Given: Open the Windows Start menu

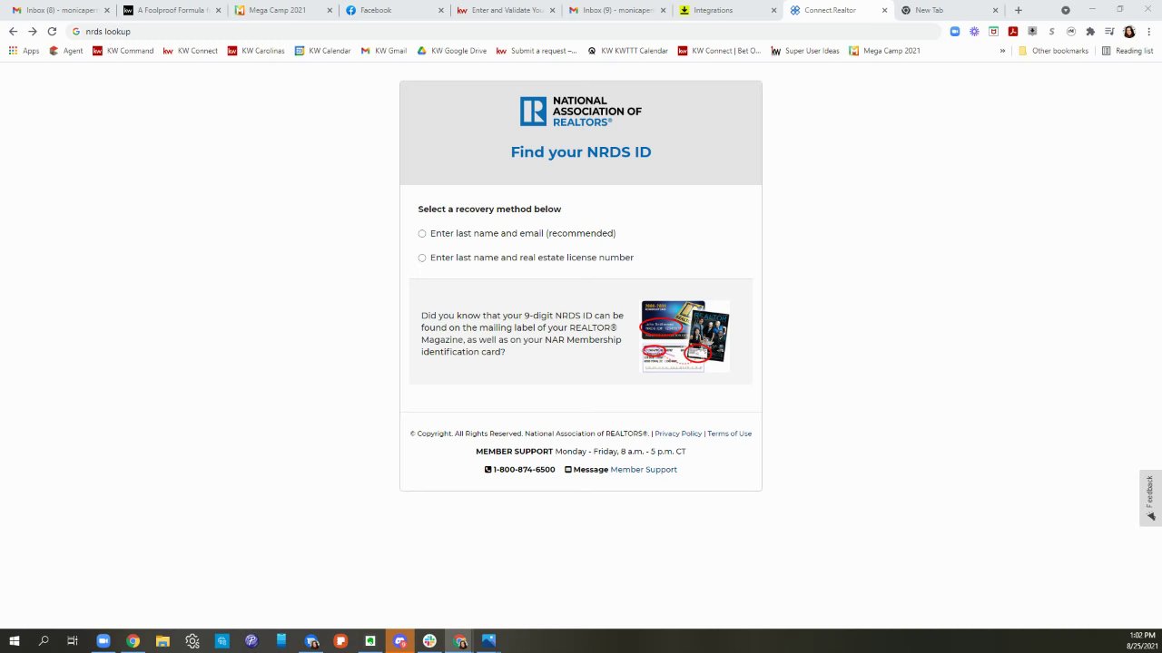Looking at the screenshot, I should [15, 641].
